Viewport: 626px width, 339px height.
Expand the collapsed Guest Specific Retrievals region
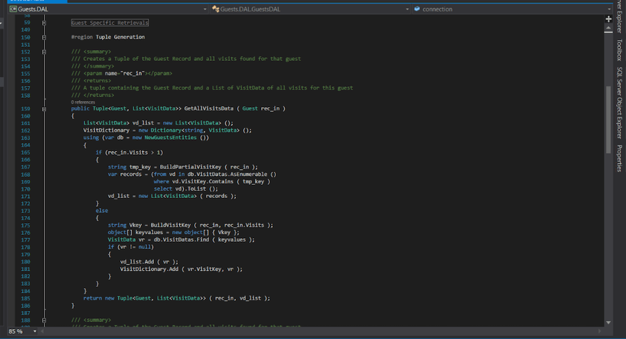pos(44,23)
